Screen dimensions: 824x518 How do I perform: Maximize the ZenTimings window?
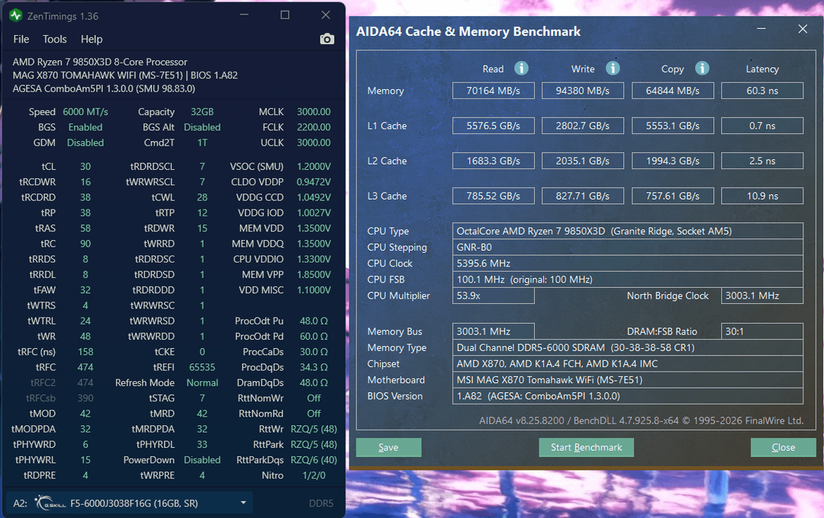coord(285,15)
